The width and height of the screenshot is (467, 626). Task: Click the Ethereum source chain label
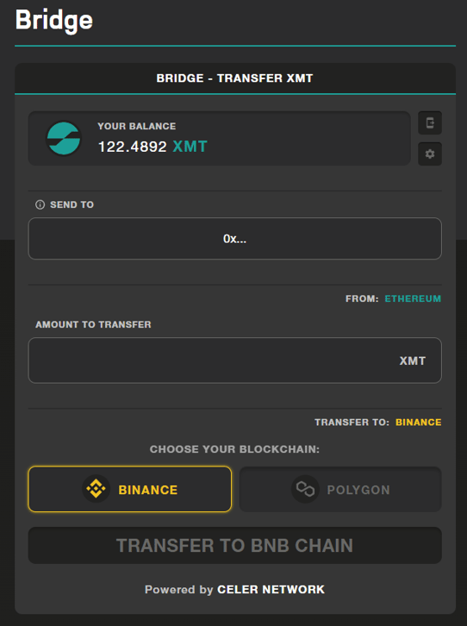pos(413,298)
